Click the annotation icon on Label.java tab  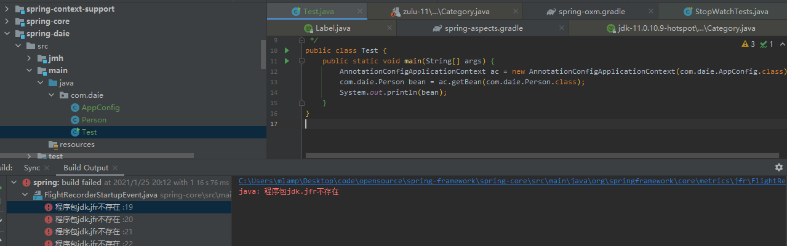point(308,28)
